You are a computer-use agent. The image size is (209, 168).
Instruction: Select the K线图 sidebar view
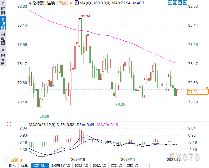pyautogui.click(x=3, y=24)
